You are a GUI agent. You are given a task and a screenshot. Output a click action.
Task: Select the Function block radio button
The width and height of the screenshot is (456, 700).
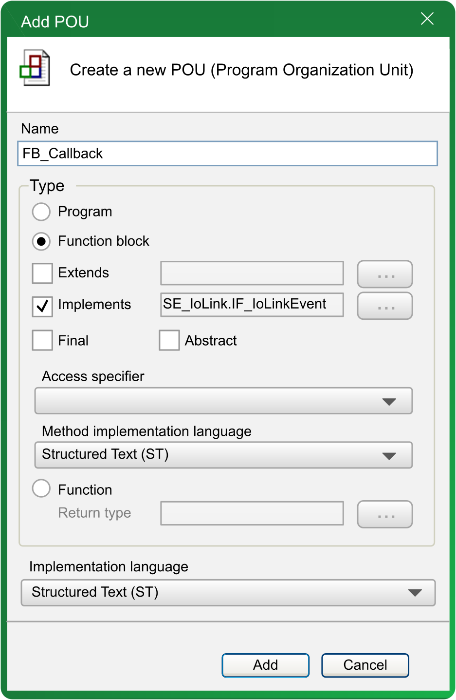click(41, 241)
